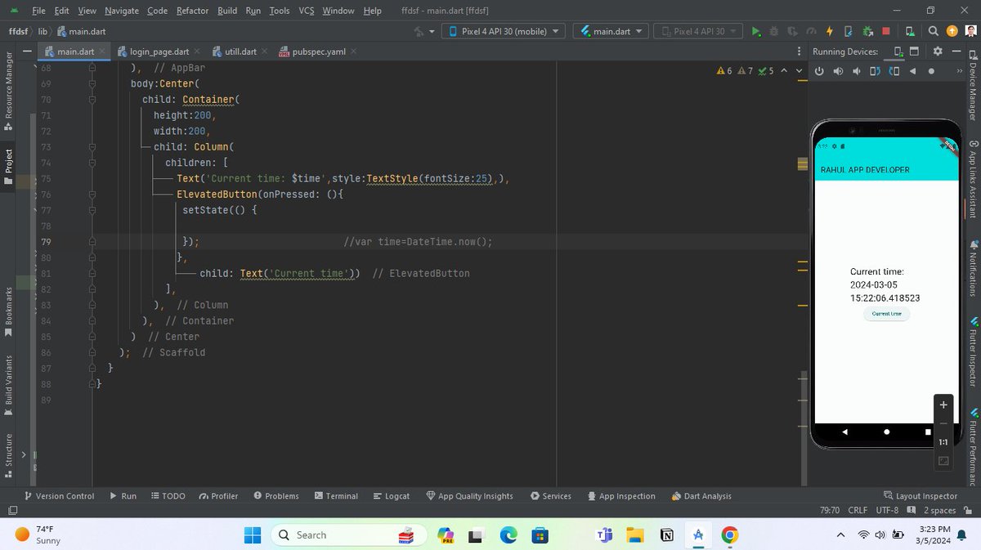Open the Logcat tool window
Screen dimensions: 981x550
click(392, 496)
